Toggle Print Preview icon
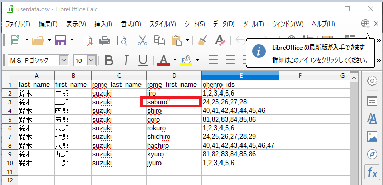Viewport: 383px width, 185px height. 122,41
